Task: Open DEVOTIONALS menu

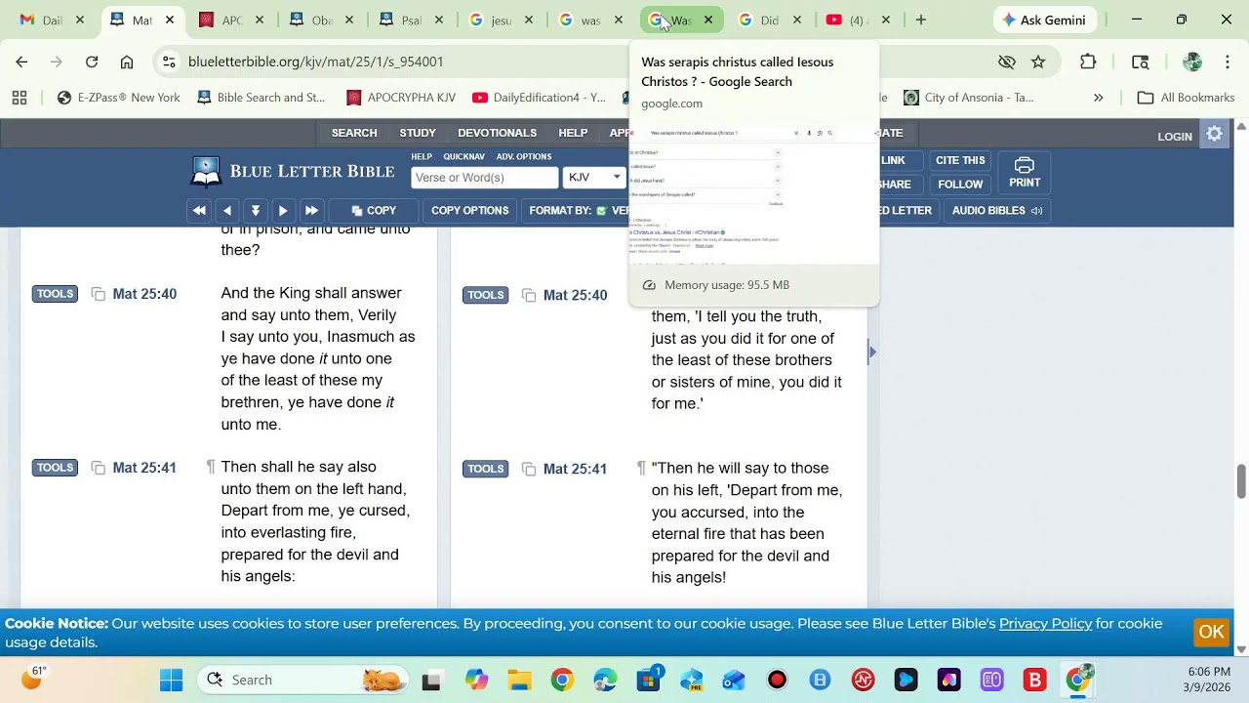Action: [497, 133]
